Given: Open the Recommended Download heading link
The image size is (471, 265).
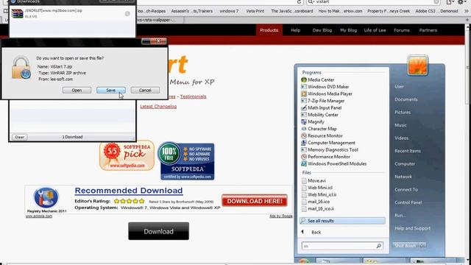Looking at the screenshot, I should (x=129, y=191).
